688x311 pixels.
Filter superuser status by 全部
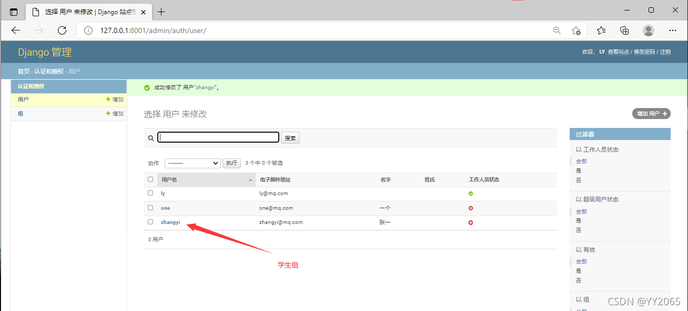(581, 211)
